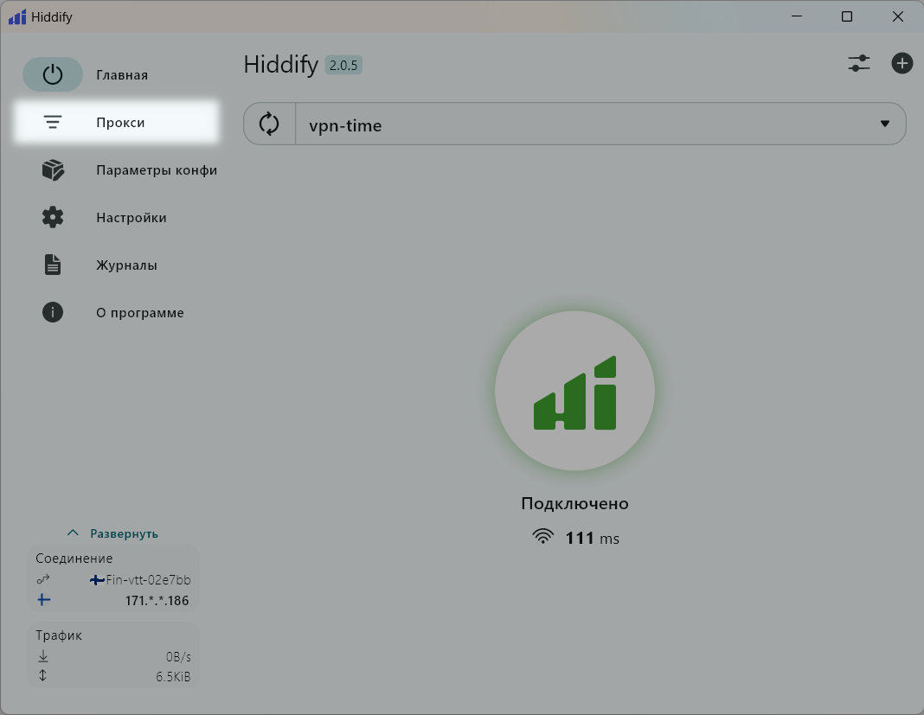This screenshot has width=924, height=715.
Task: Go to the Журналы section
Action: pos(126,265)
